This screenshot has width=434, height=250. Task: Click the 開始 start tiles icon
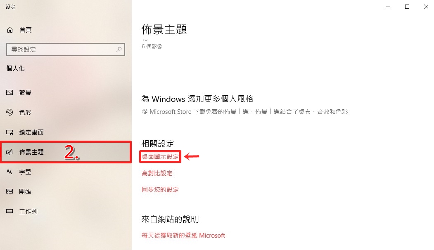pyautogui.click(x=9, y=191)
